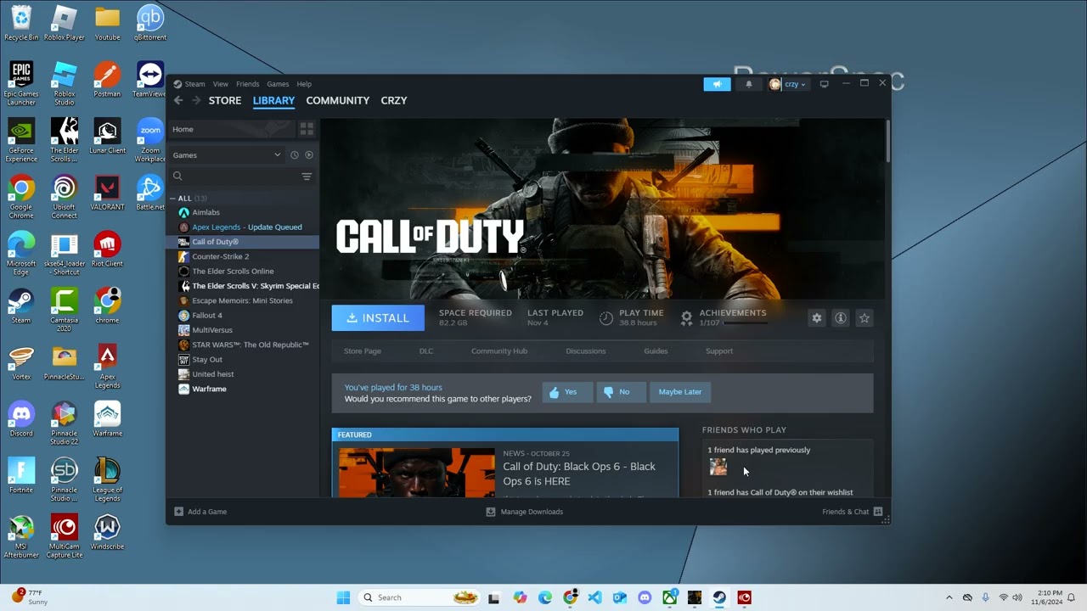The width and height of the screenshot is (1087, 611).
Task: Select MultiVersus in library list
Action: pos(242,330)
